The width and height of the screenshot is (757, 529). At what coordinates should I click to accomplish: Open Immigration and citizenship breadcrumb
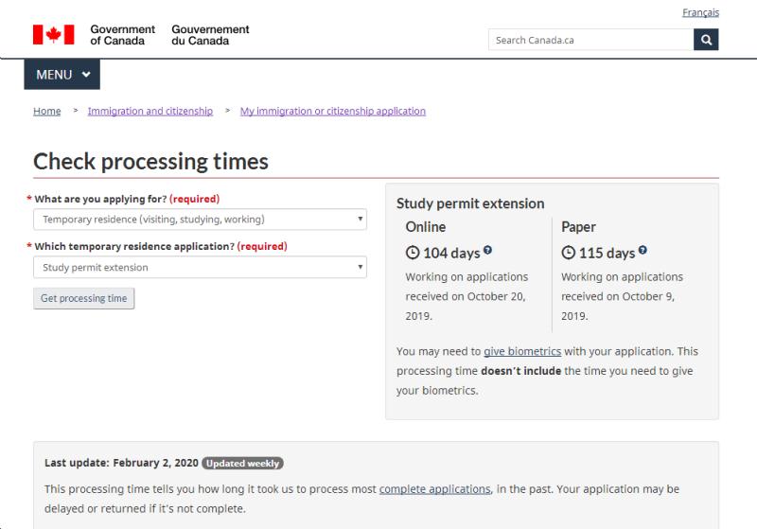coord(150,111)
